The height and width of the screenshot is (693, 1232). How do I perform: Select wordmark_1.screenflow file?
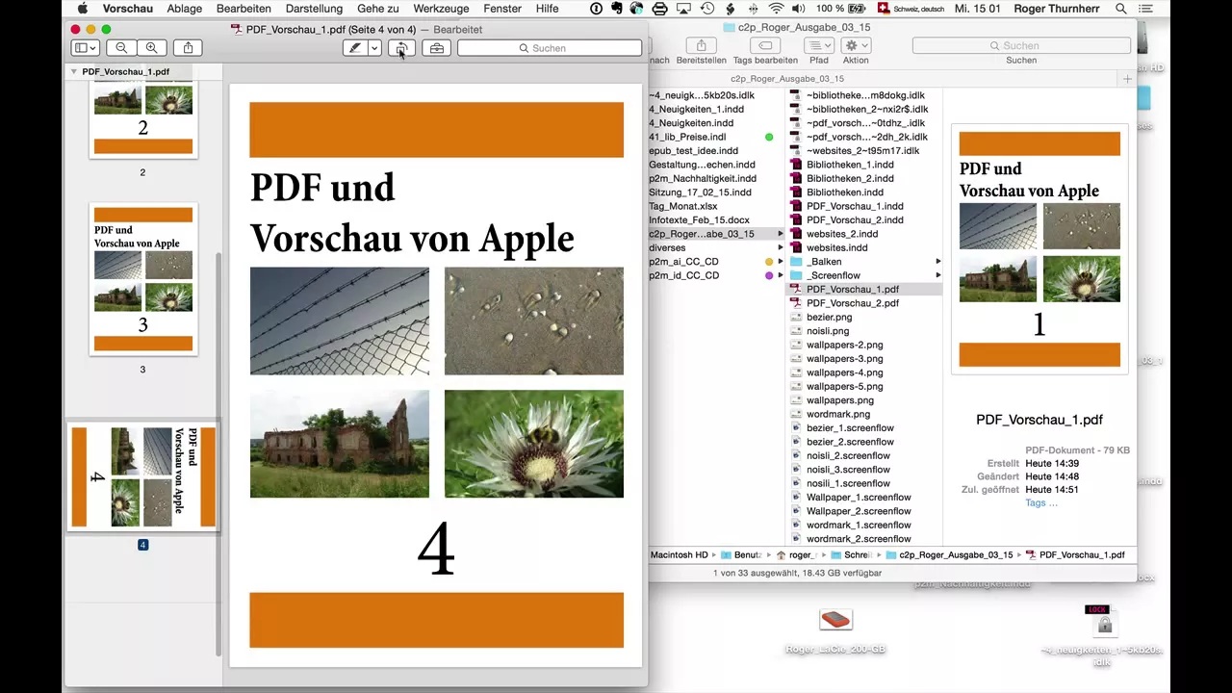[x=859, y=526]
